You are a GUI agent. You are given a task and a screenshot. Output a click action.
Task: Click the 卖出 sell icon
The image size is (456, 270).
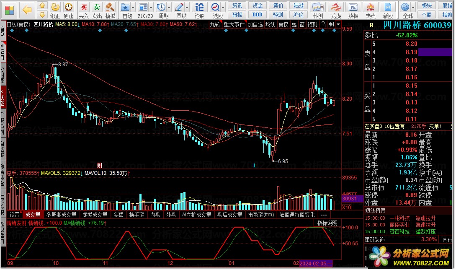pos(97,10)
